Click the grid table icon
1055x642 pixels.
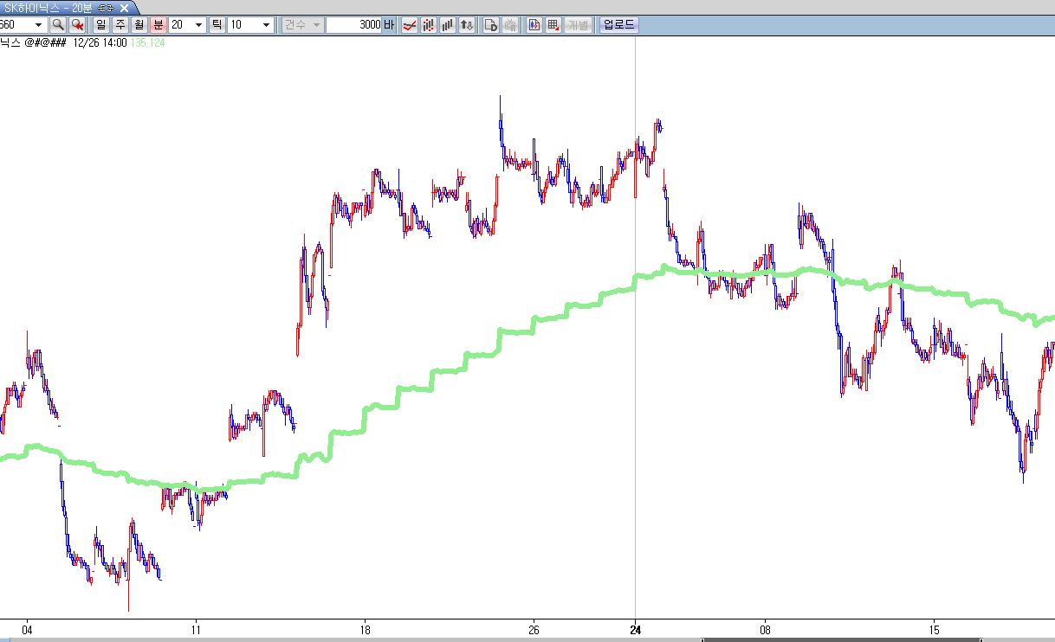[x=553, y=25]
